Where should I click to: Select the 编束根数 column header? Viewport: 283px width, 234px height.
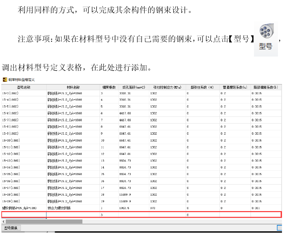(109, 87)
